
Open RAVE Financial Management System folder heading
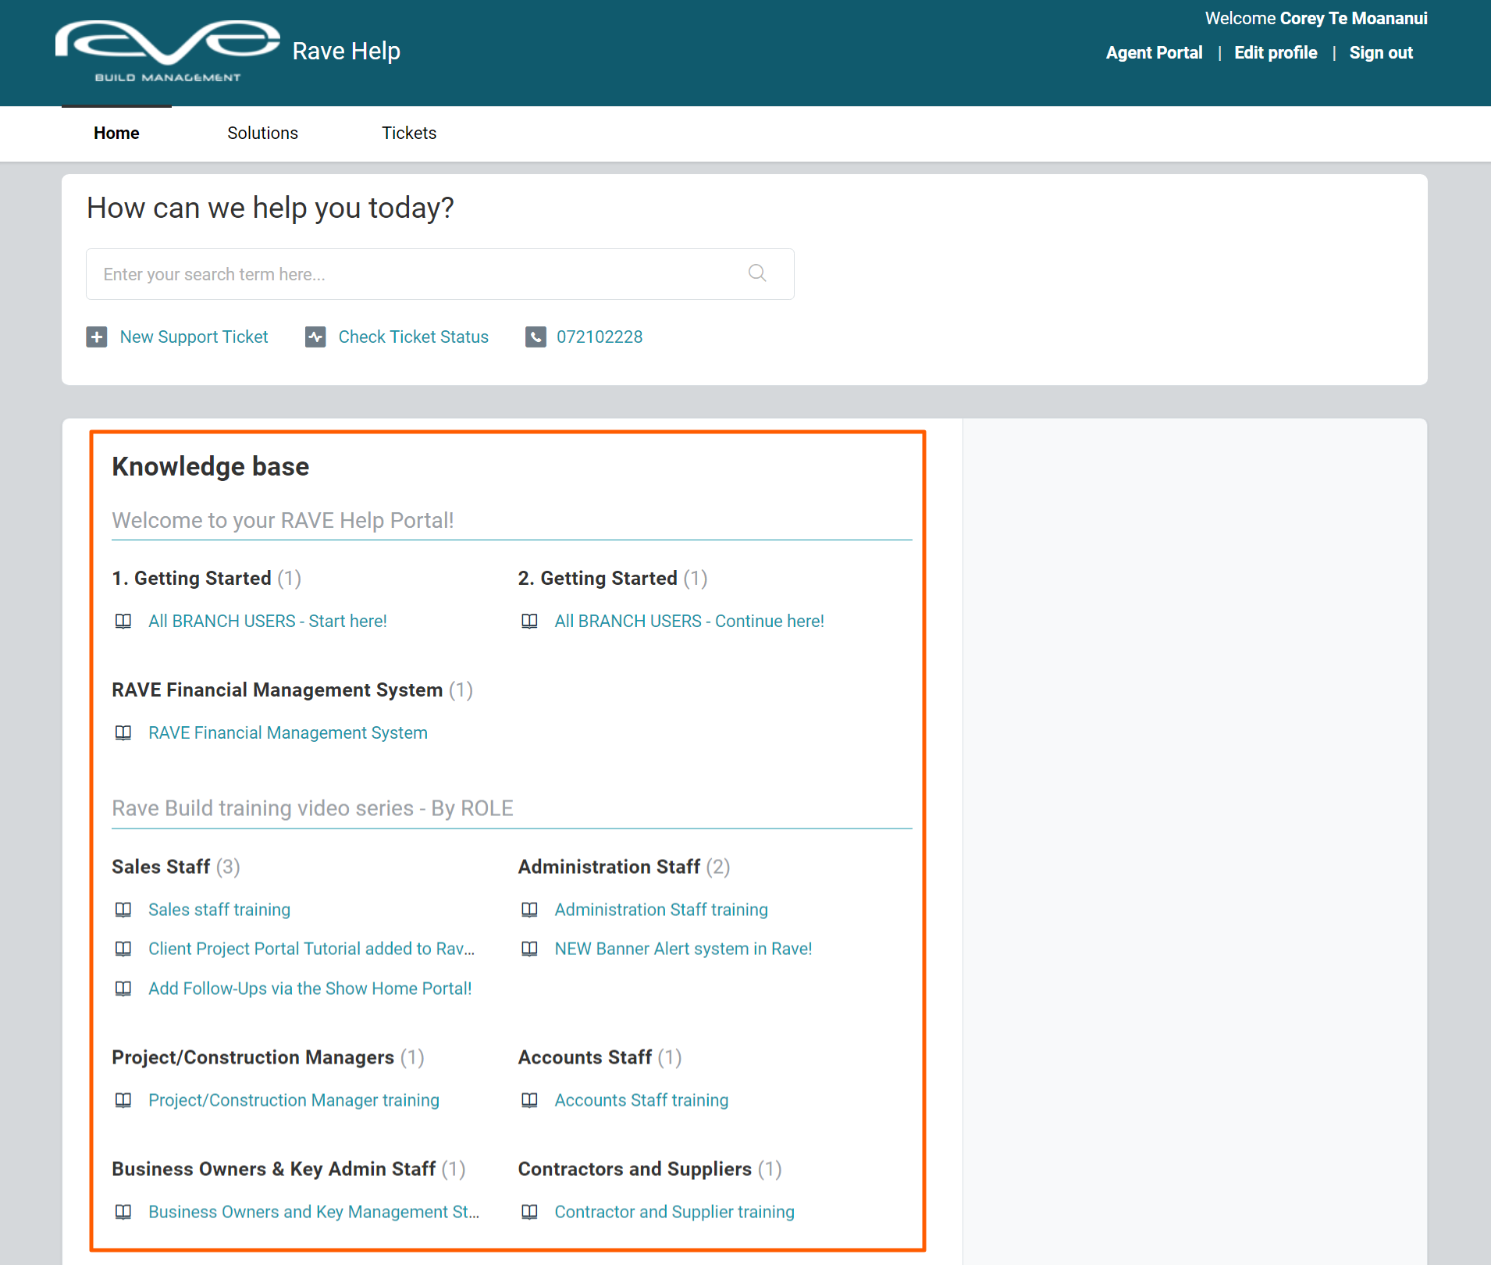[x=277, y=690]
